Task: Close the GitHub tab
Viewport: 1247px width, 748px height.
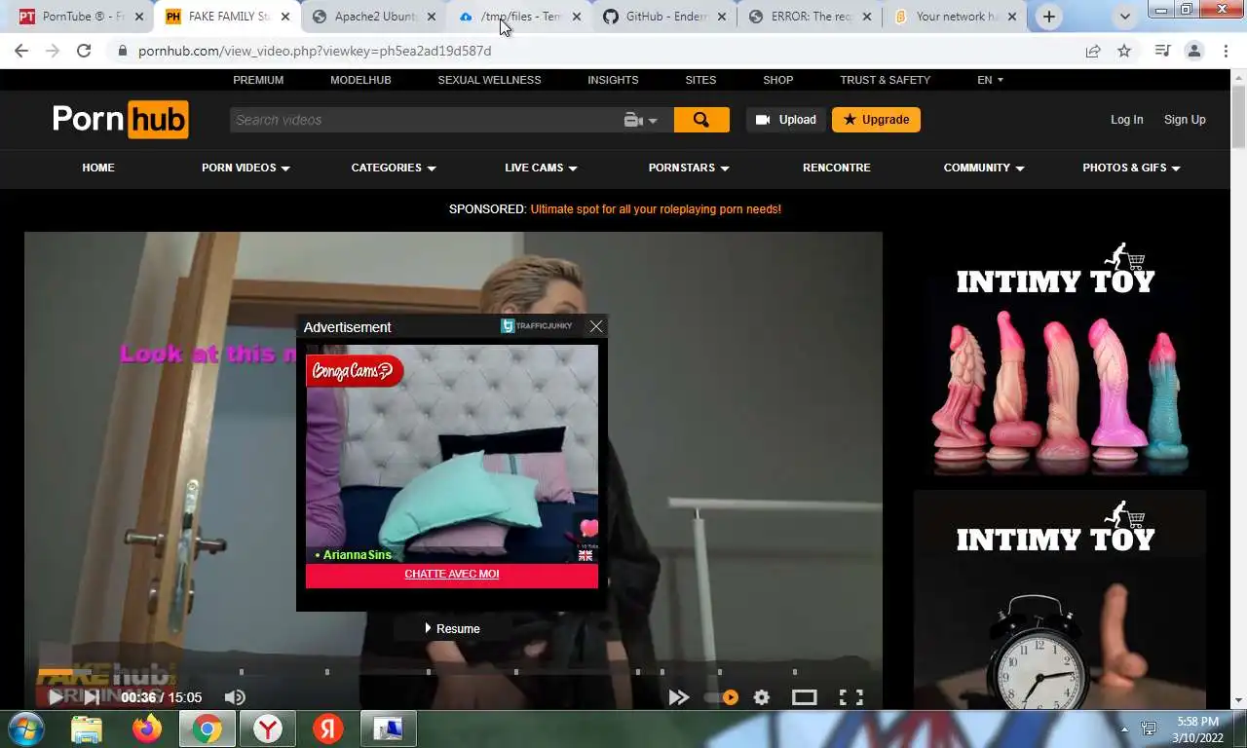Action: click(722, 17)
